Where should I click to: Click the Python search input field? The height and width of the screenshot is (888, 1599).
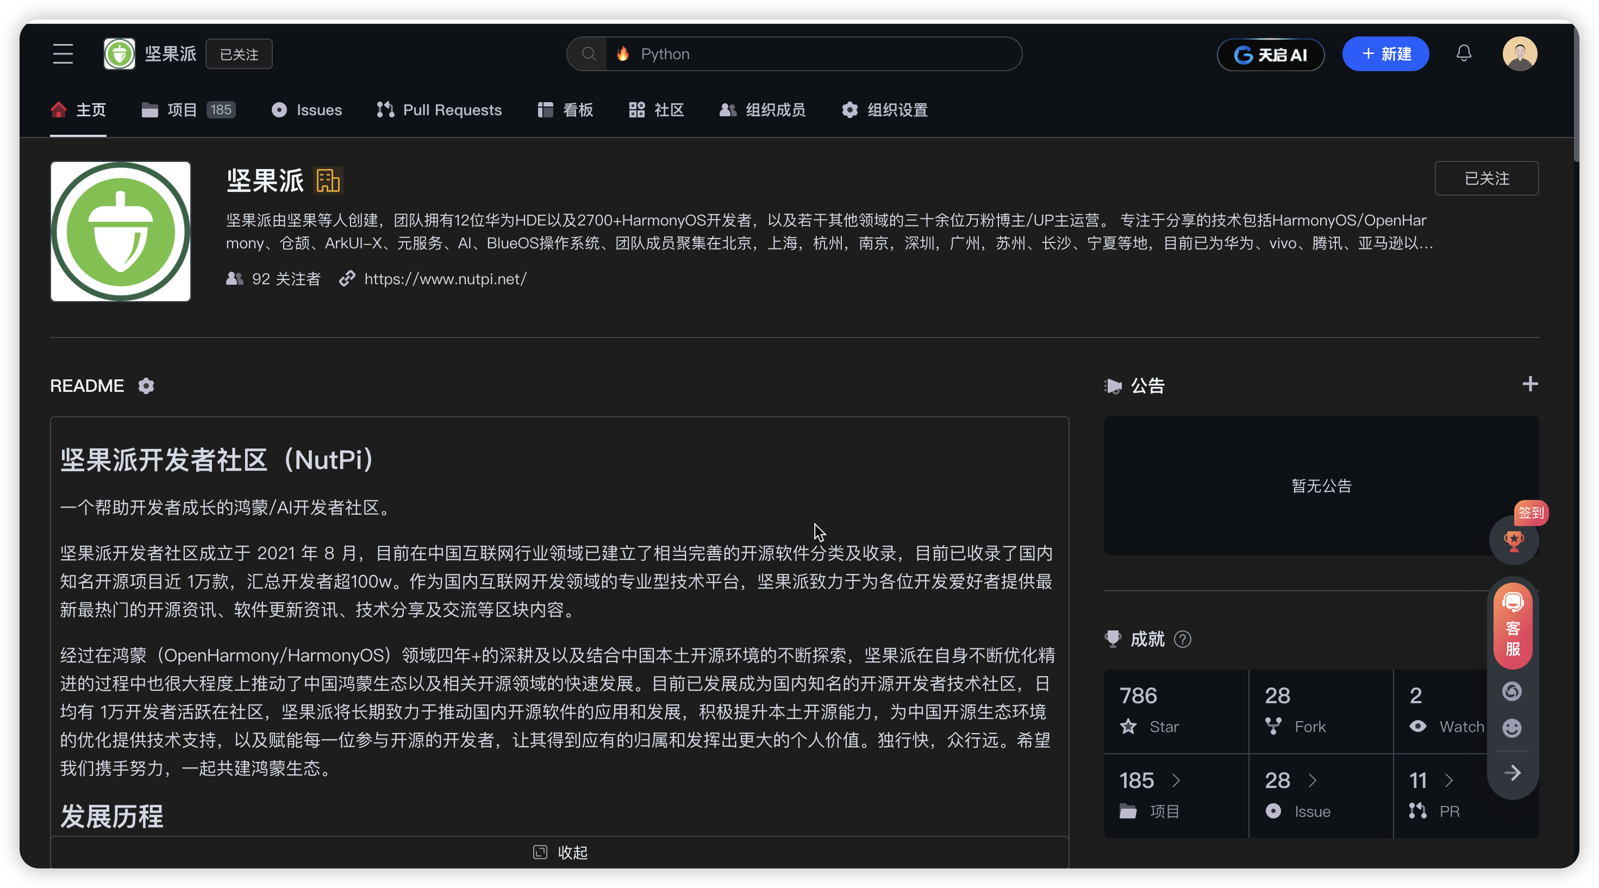point(813,54)
